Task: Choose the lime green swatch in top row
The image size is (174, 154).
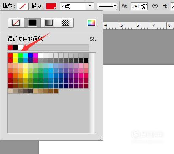Action: coord(20,55)
